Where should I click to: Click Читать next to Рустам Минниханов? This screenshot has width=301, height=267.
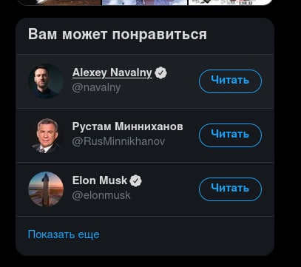click(230, 135)
